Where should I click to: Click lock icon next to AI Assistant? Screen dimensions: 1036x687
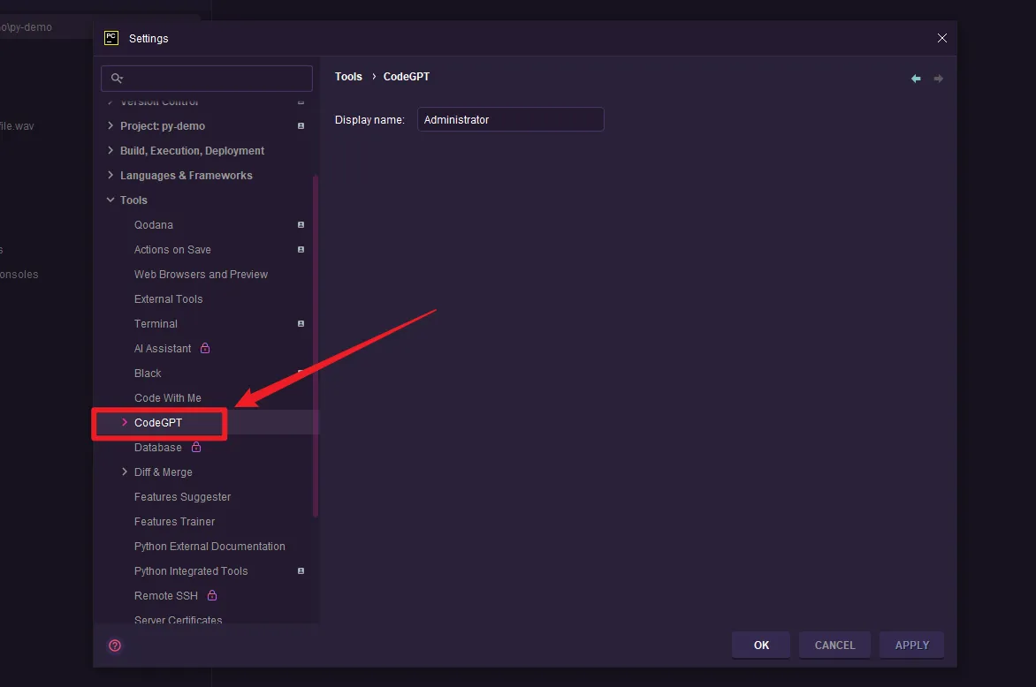tap(205, 349)
